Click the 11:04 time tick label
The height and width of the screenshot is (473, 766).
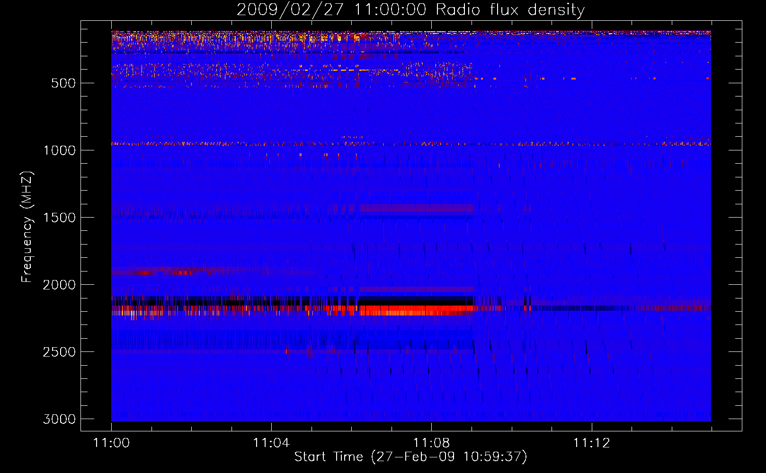click(271, 443)
